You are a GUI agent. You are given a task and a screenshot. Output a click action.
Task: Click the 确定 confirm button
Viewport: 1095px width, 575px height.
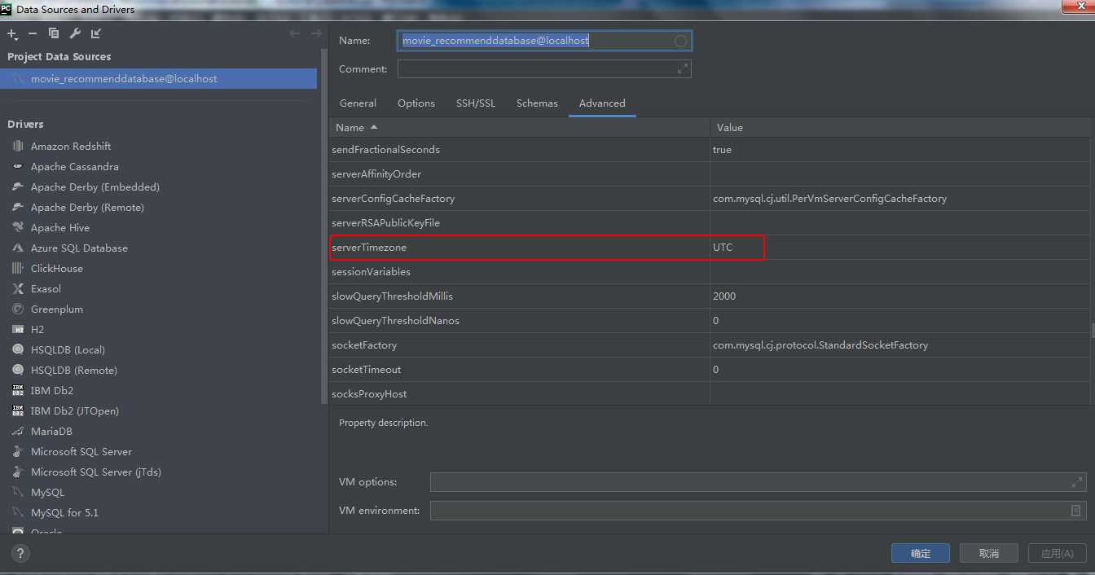[921, 553]
